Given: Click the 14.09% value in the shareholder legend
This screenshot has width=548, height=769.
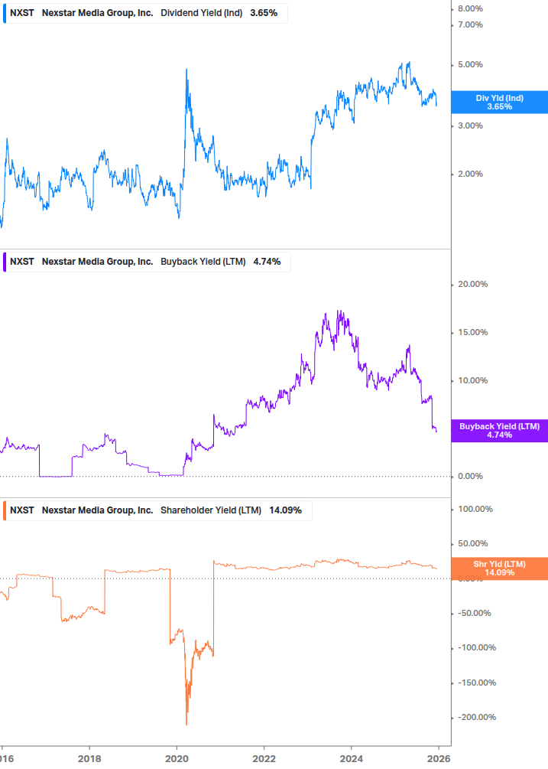Looking at the screenshot, I should (285, 510).
